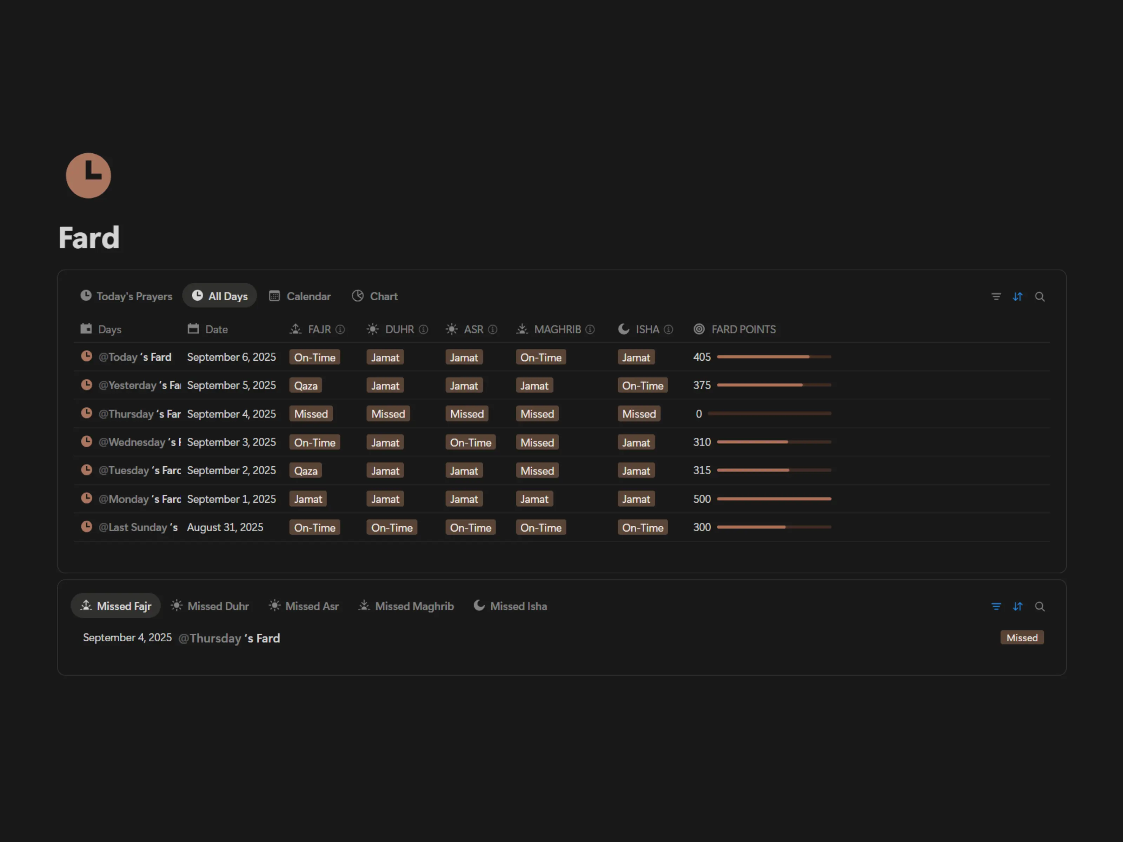Change Maghrib Missed tag for September 3

(x=537, y=442)
